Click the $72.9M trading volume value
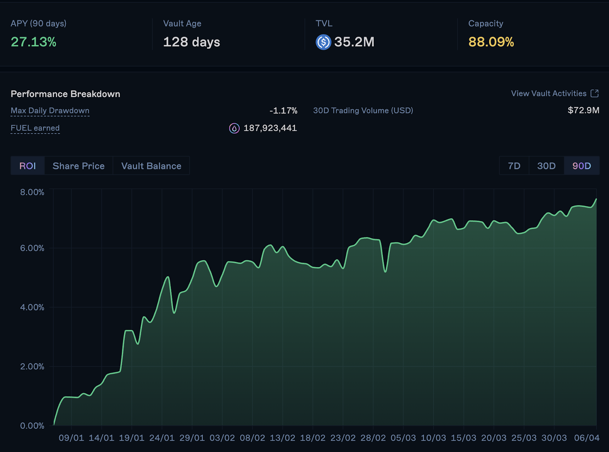Viewport: 609px width, 452px height. point(583,110)
